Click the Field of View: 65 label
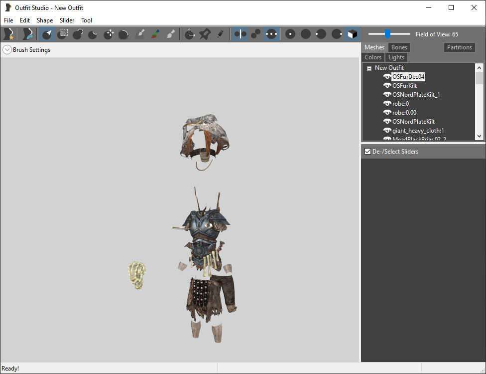 pyautogui.click(x=437, y=34)
